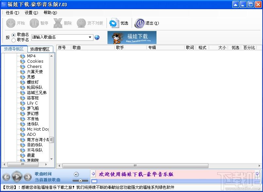Select the 歌手名 radio button
Screen dimensions: 263x192
point(14,40)
